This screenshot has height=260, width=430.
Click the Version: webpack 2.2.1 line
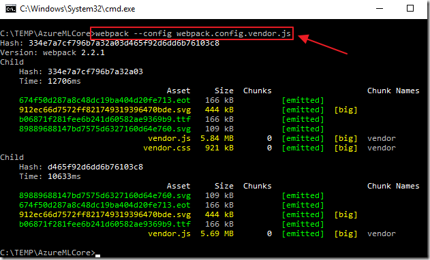pyautogui.click(x=52, y=52)
